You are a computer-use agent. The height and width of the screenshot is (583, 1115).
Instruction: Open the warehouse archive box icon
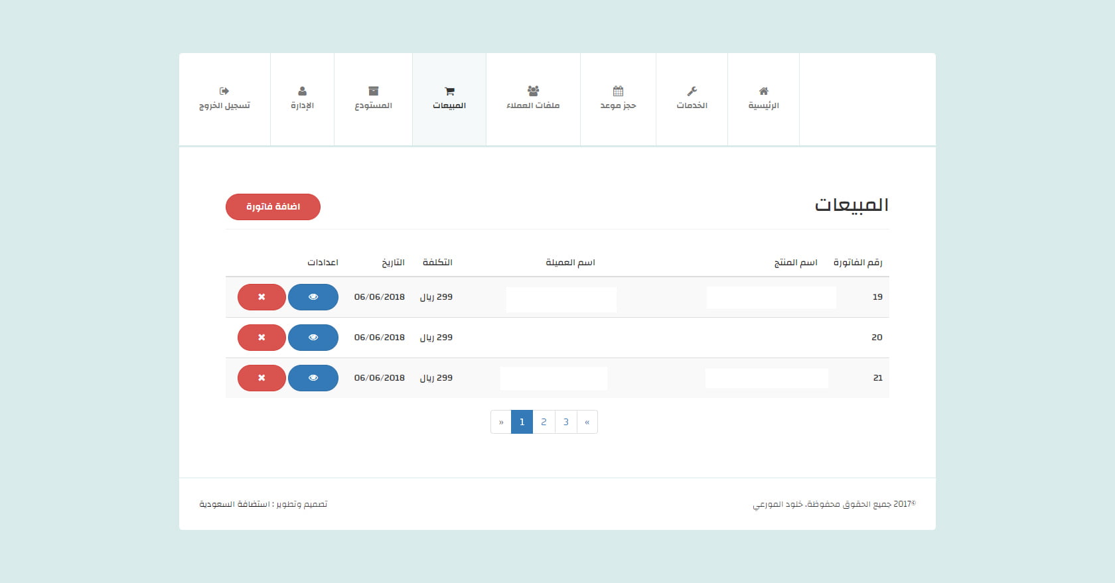tap(373, 91)
